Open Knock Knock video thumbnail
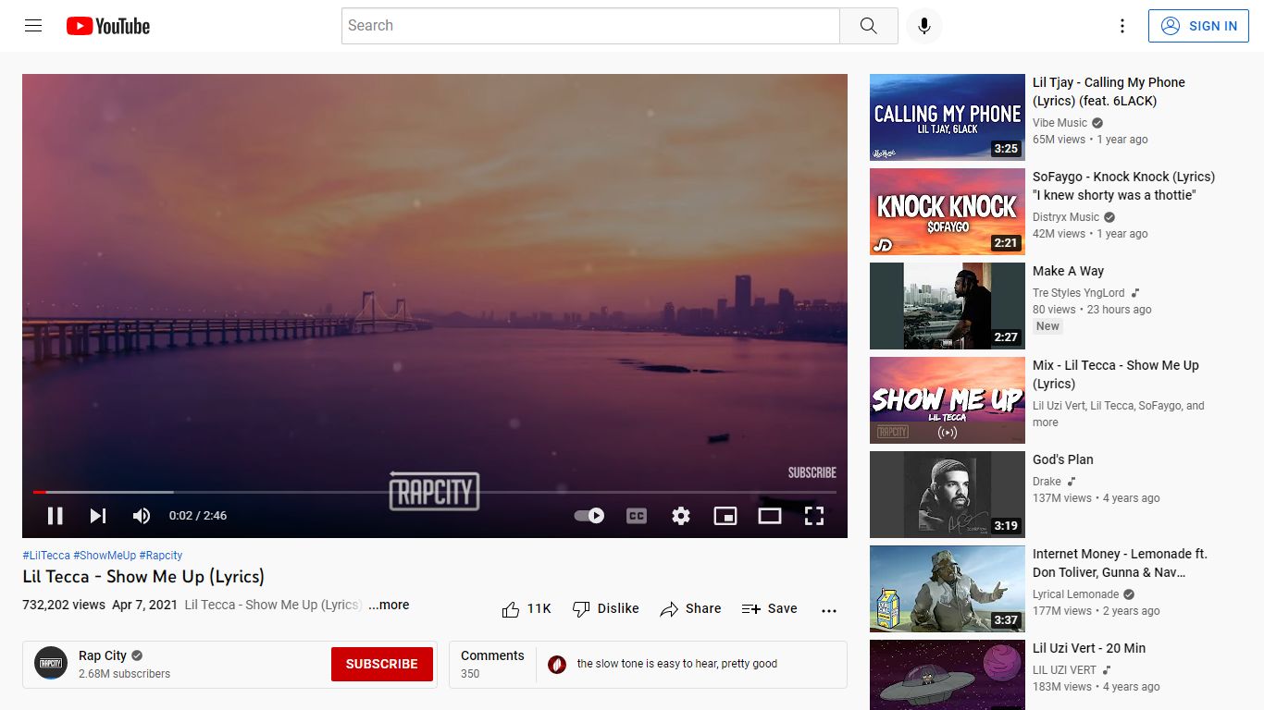 pos(948,212)
